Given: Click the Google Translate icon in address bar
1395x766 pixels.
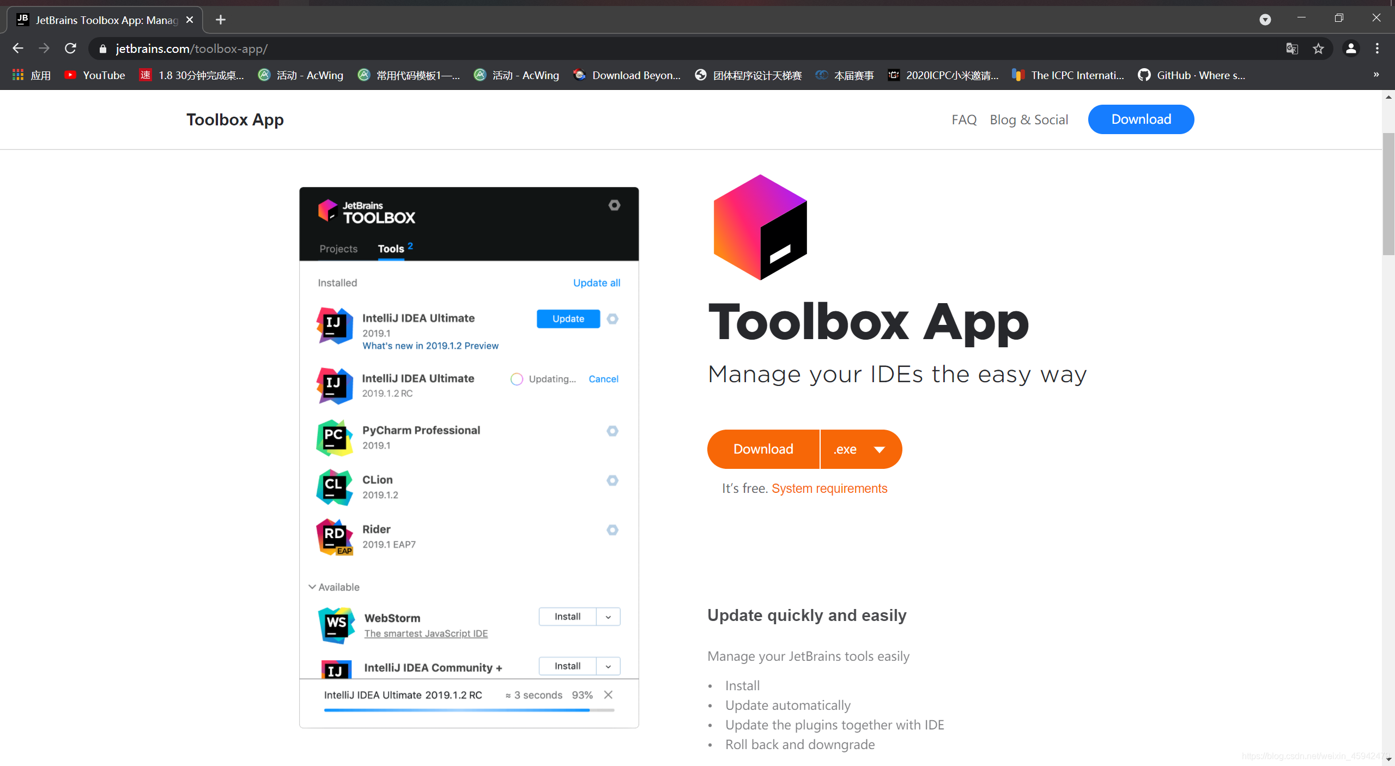Looking at the screenshot, I should [x=1292, y=49].
